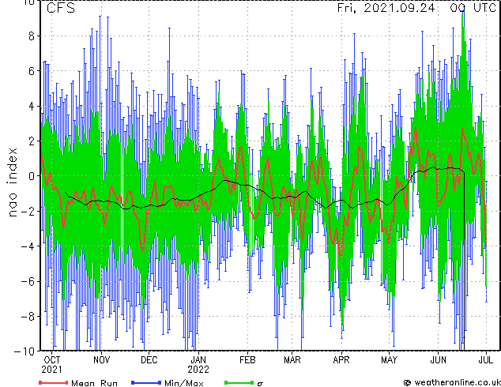The image size is (501, 387).
Task: Click the y-axis value 0
Action: 32,176
